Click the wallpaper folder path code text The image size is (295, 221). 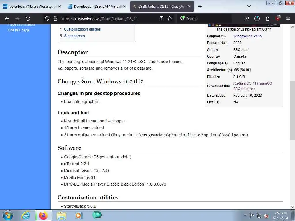[x=190, y=135]
